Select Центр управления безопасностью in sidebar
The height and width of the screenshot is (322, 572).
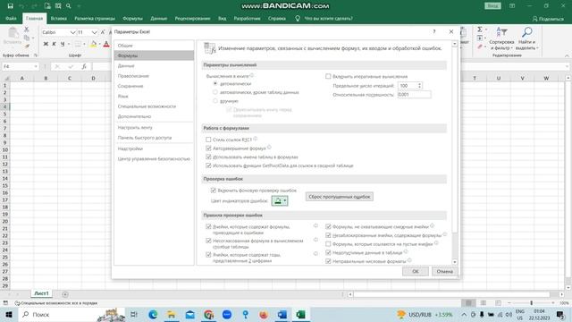click(154, 159)
